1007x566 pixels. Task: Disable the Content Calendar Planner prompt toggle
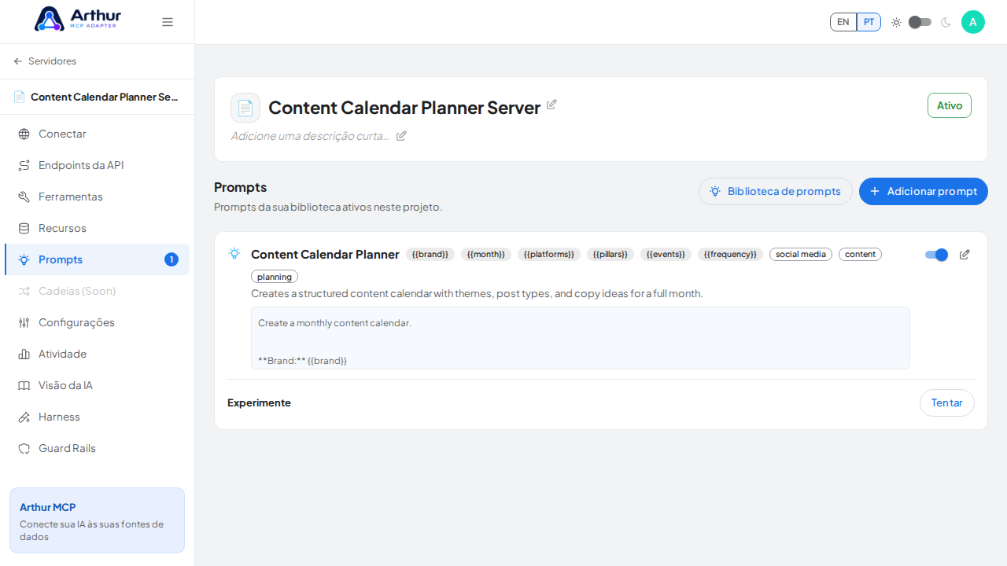pyautogui.click(x=936, y=255)
